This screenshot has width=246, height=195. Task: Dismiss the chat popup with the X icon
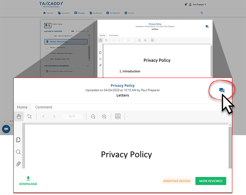pos(4,121)
